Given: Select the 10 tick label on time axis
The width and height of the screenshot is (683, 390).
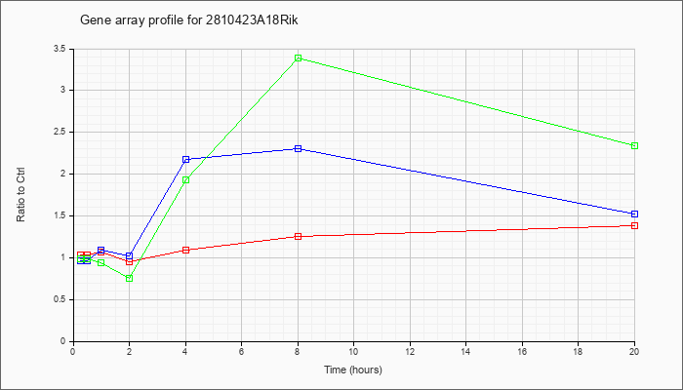Looking at the screenshot, I should tap(353, 350).
